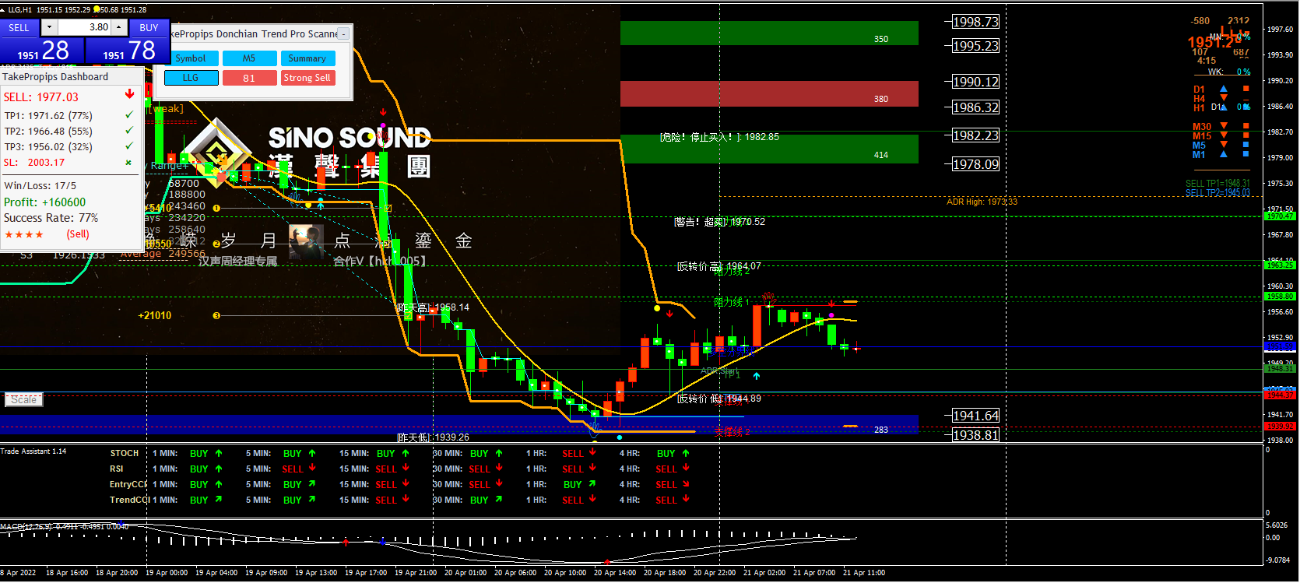Click the SELL TP2=1945.03 text

(1217, 192)
